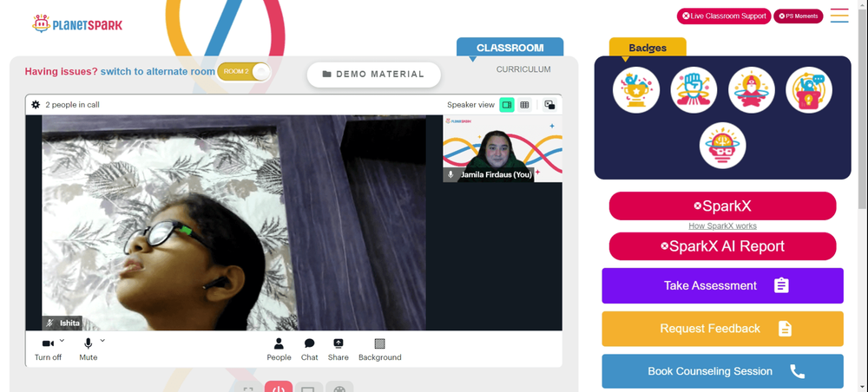The height and width of the screenshot is (392, 868).
Task: Click Book Counseling Session button
Action: click(722, 371)
